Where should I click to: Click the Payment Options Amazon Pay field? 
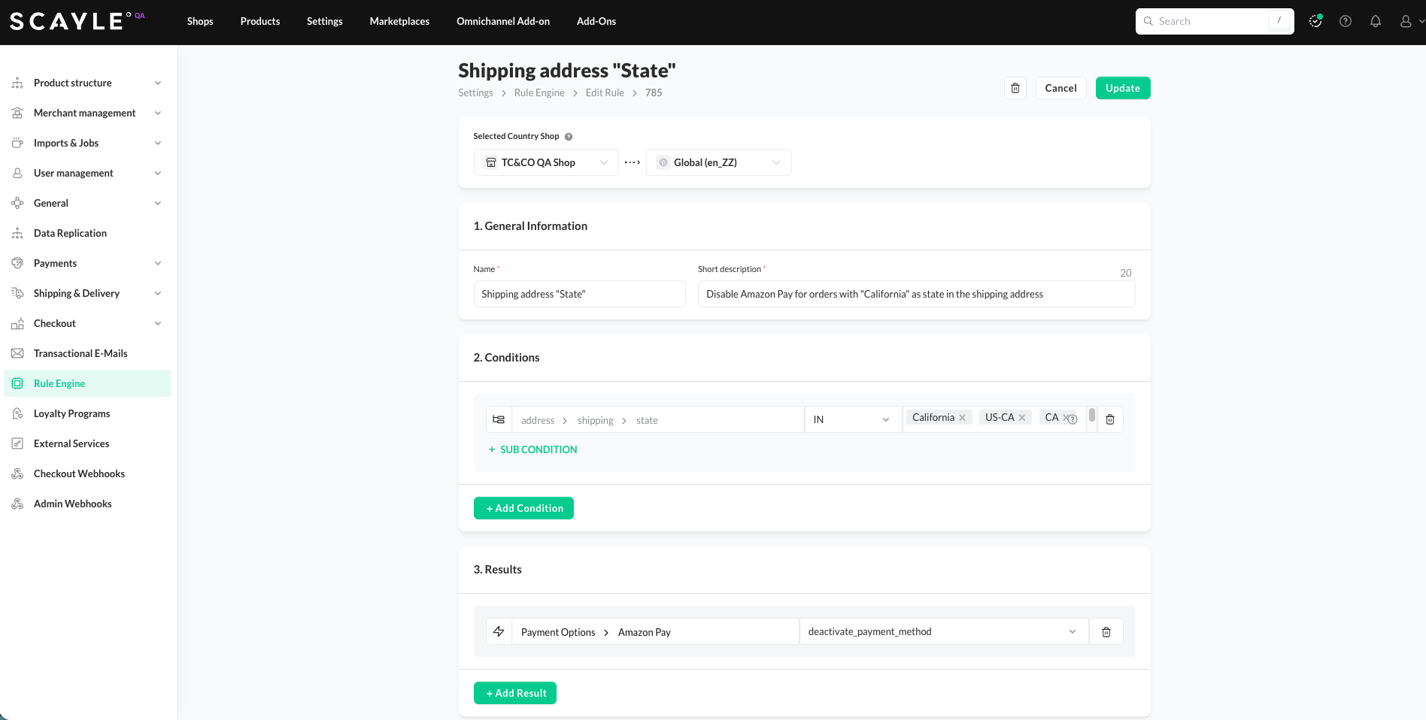pyautogui.click(x=655, y=631)
